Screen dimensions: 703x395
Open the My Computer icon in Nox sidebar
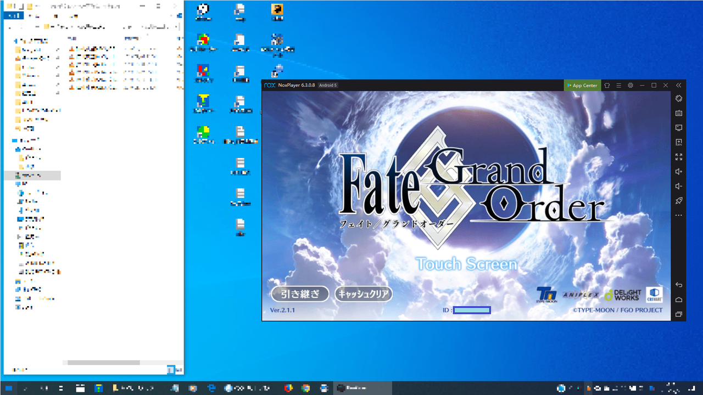(x=679, y=128)
